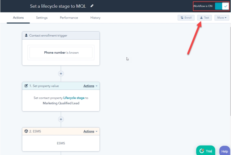This screenshot has height=155, width=231.
Task: Expand the More dropdown menu
Action: (x=222, y=18)
